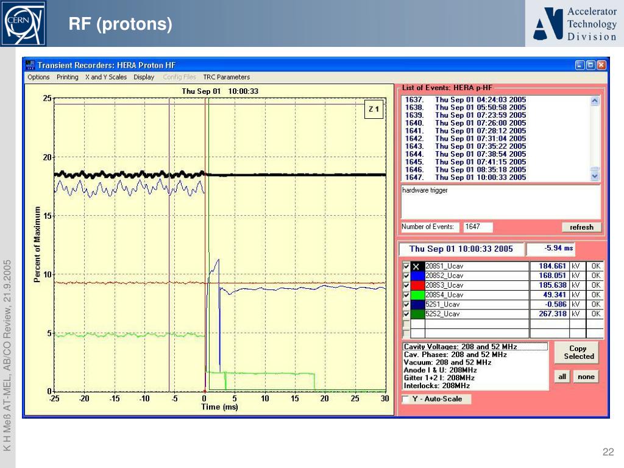Click the refresh button

coord(581,227)
